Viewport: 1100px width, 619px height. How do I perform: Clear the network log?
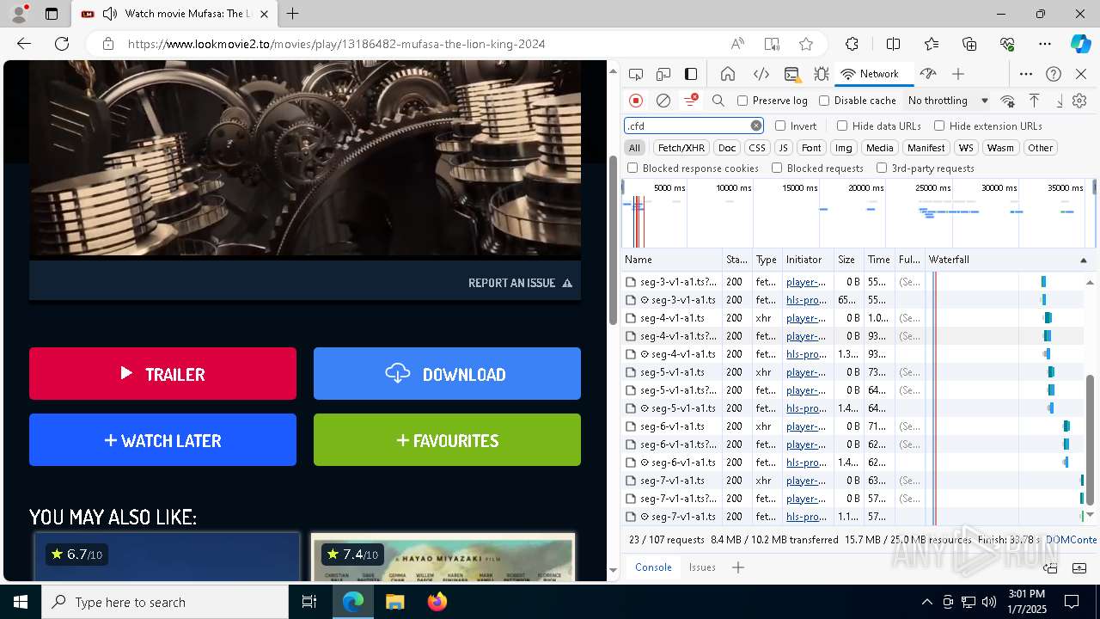(x=663, y=101)
